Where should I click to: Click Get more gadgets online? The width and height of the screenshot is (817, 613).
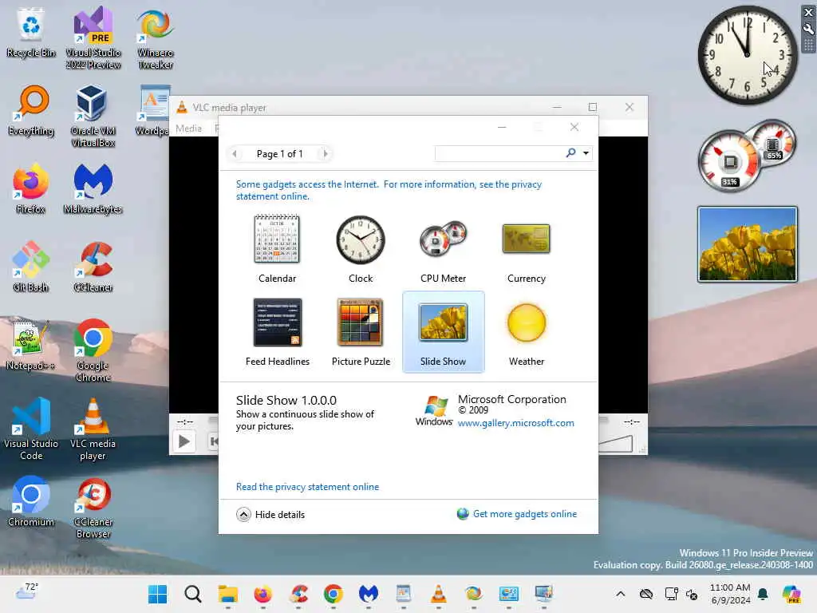click(x=525, y=514)
